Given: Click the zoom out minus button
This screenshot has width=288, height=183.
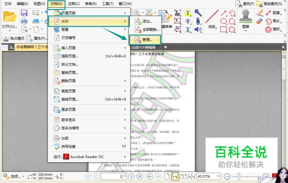Looking at the screenshot, I should tap(227, 177).
